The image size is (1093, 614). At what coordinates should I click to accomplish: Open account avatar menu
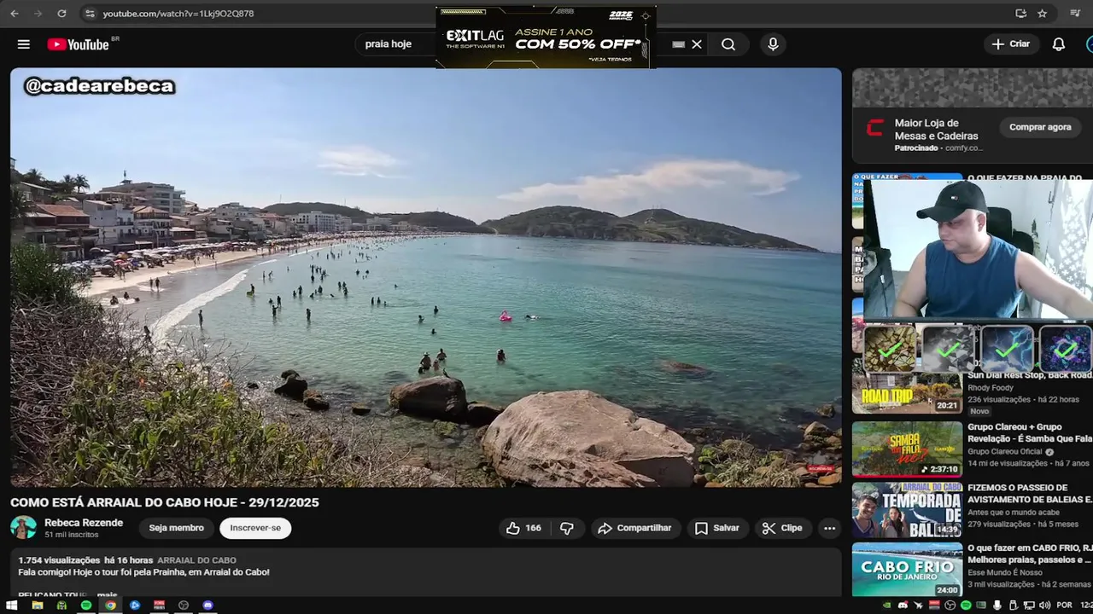tap(1090, 44)
